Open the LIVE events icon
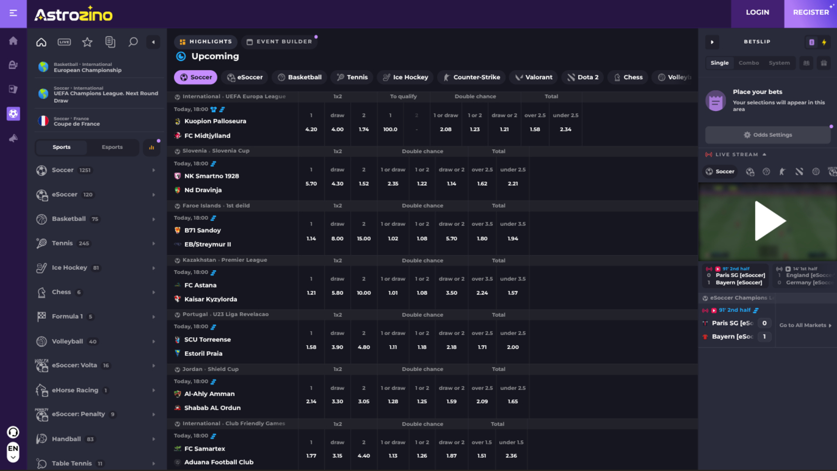The width and height of the screenshot is (837, 471). pyautogui.click(x=64, y=42)
